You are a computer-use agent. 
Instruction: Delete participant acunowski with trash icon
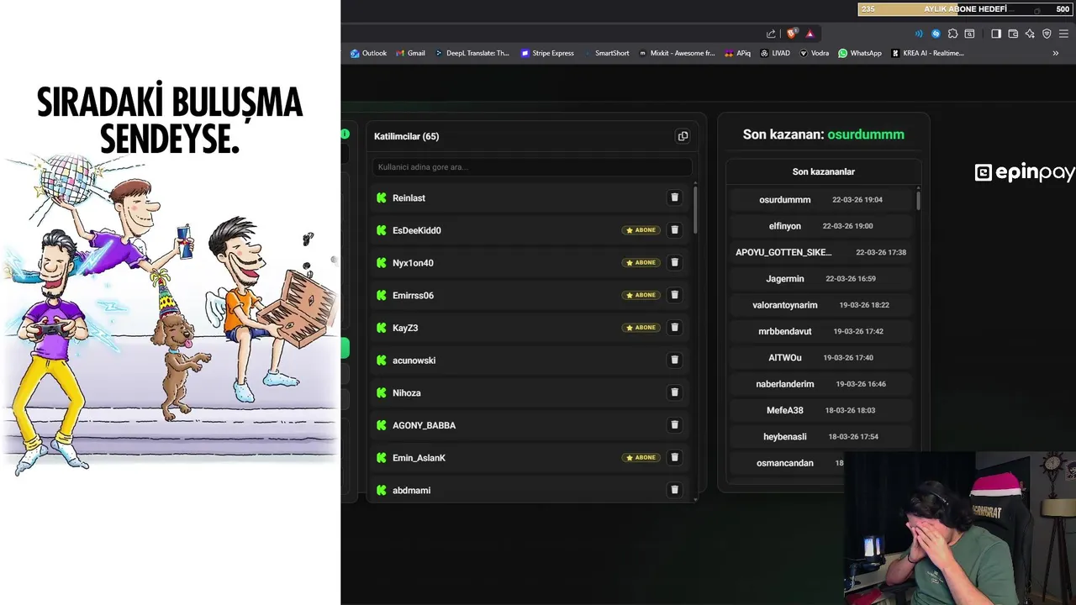tap(674, 360)
